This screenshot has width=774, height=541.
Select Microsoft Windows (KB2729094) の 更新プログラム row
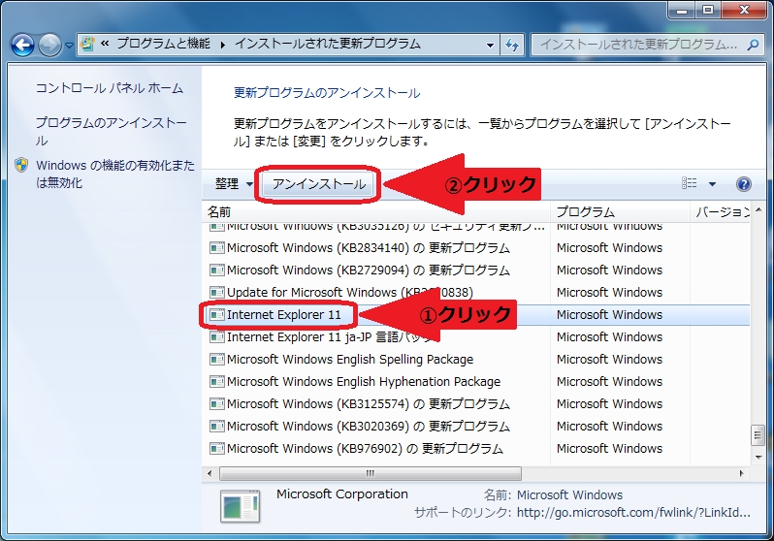point(478,270)
